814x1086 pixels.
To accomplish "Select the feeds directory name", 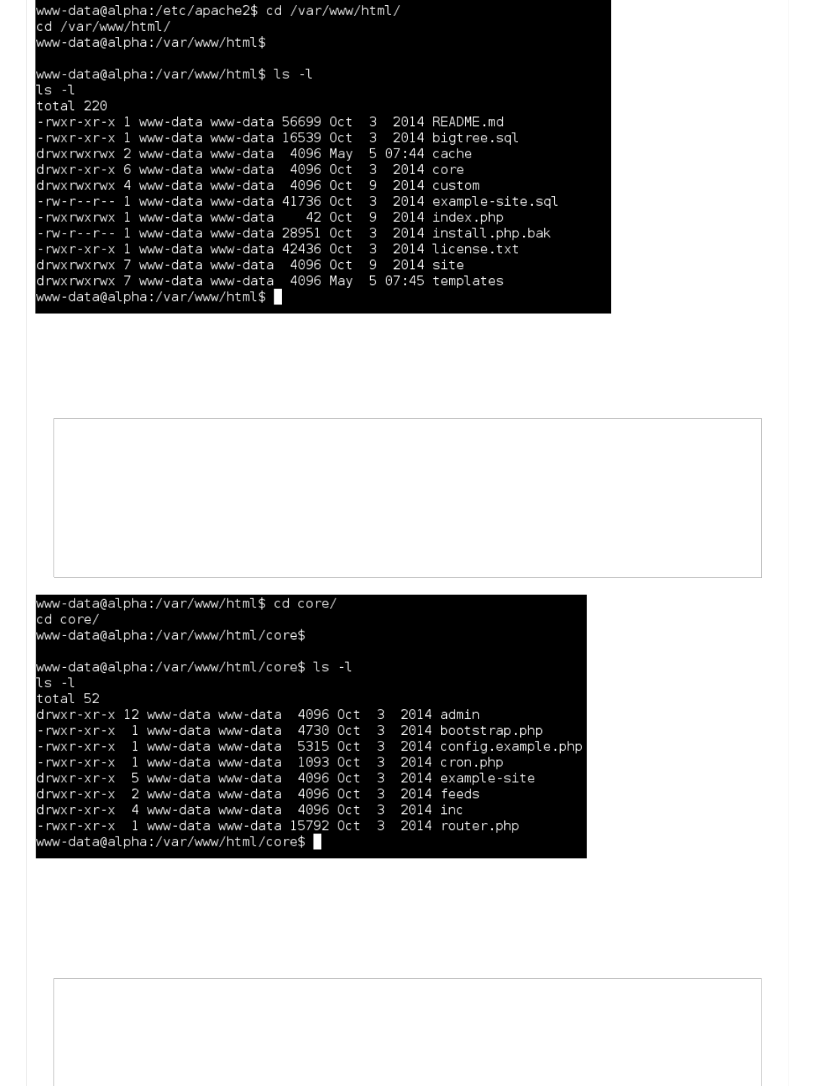I will pyautogui.click(x=459, y=794).
